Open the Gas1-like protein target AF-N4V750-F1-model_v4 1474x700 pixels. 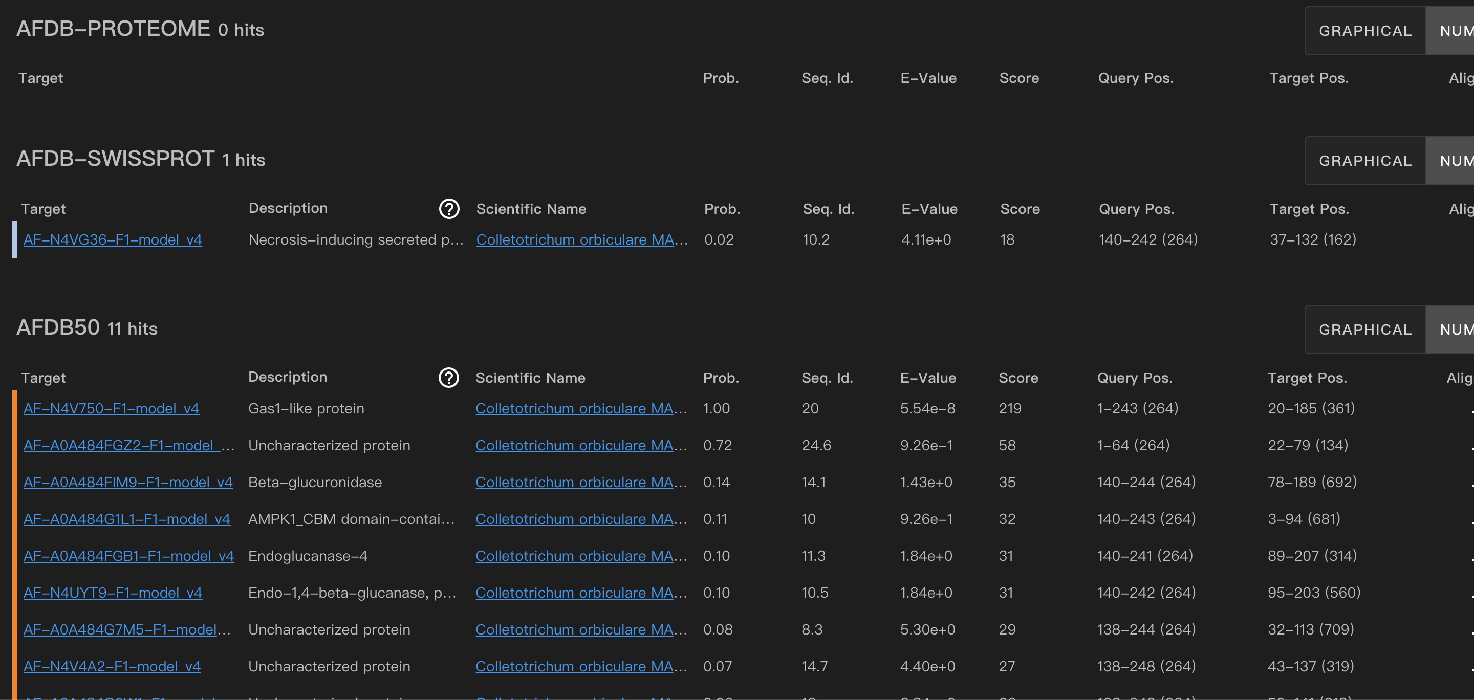111,408
